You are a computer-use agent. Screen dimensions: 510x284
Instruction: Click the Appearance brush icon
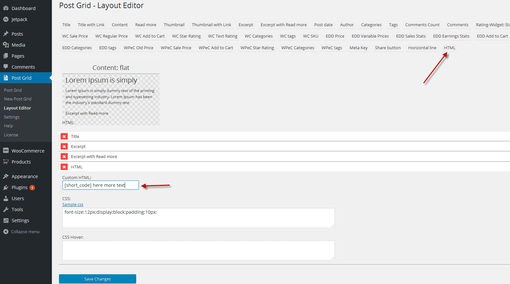pos(6,176)
